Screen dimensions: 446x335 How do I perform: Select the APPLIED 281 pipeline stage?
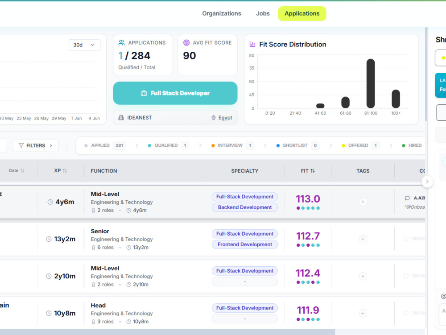tap(105, 145)
